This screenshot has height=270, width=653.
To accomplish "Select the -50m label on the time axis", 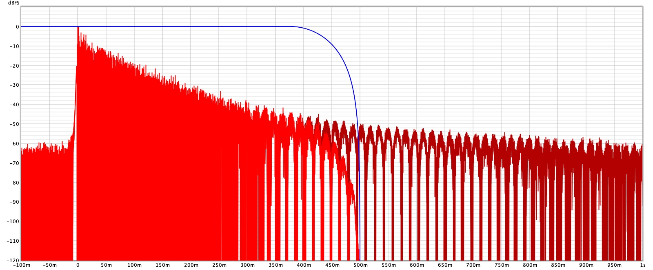I will click(x=50, y=265).
